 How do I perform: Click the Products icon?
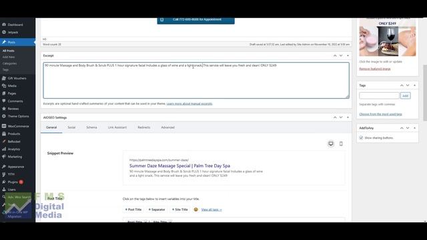click(4, 134)
